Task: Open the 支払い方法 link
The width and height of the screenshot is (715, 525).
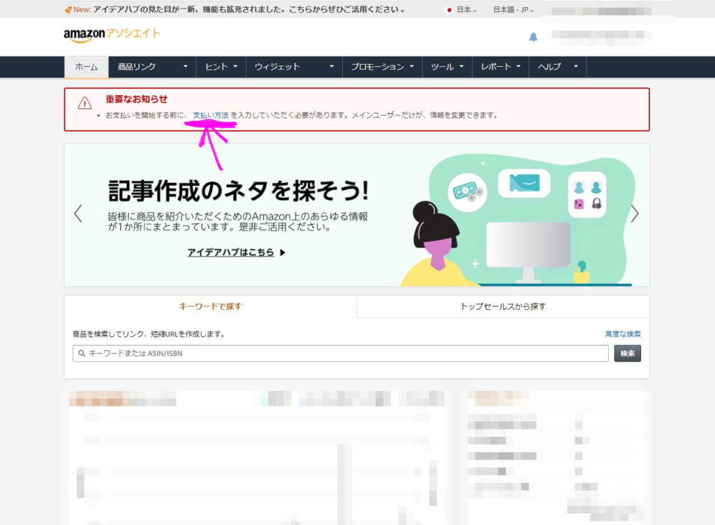Action: [x=211, y=115]
